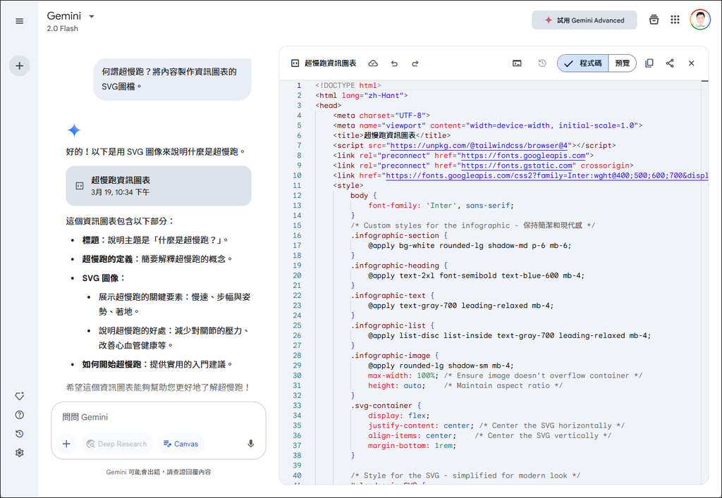Open the Google account avatar

pyautogui.click(x=700, y=20)
